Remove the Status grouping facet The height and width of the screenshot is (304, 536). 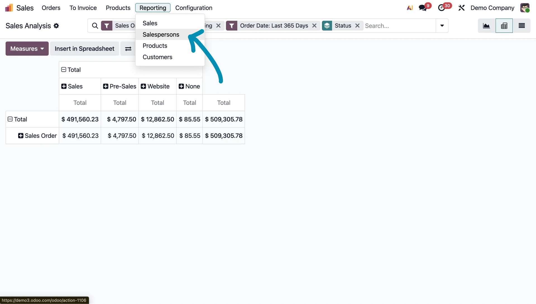coord(357,26)
